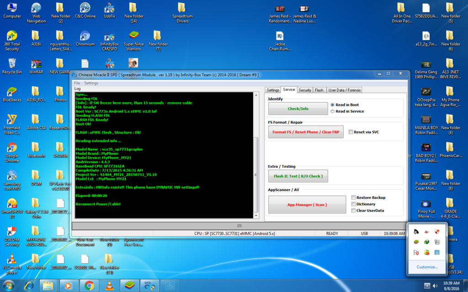
Task: Select the C&C Online desktop icon
Action: [85, 11]
